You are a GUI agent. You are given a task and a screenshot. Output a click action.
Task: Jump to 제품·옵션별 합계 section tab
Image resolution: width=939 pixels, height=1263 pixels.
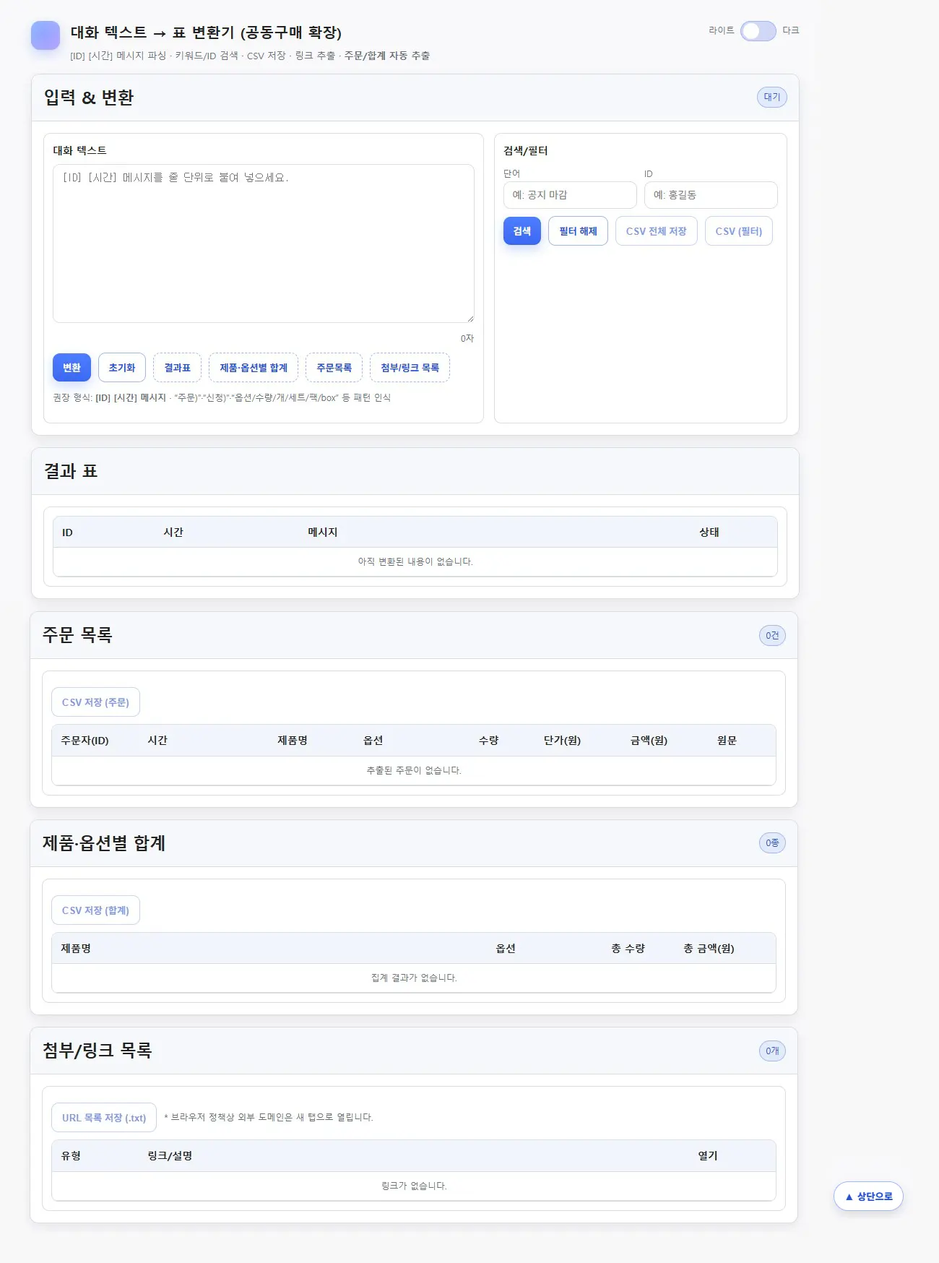pyautogui.click(x=254, y=368)
